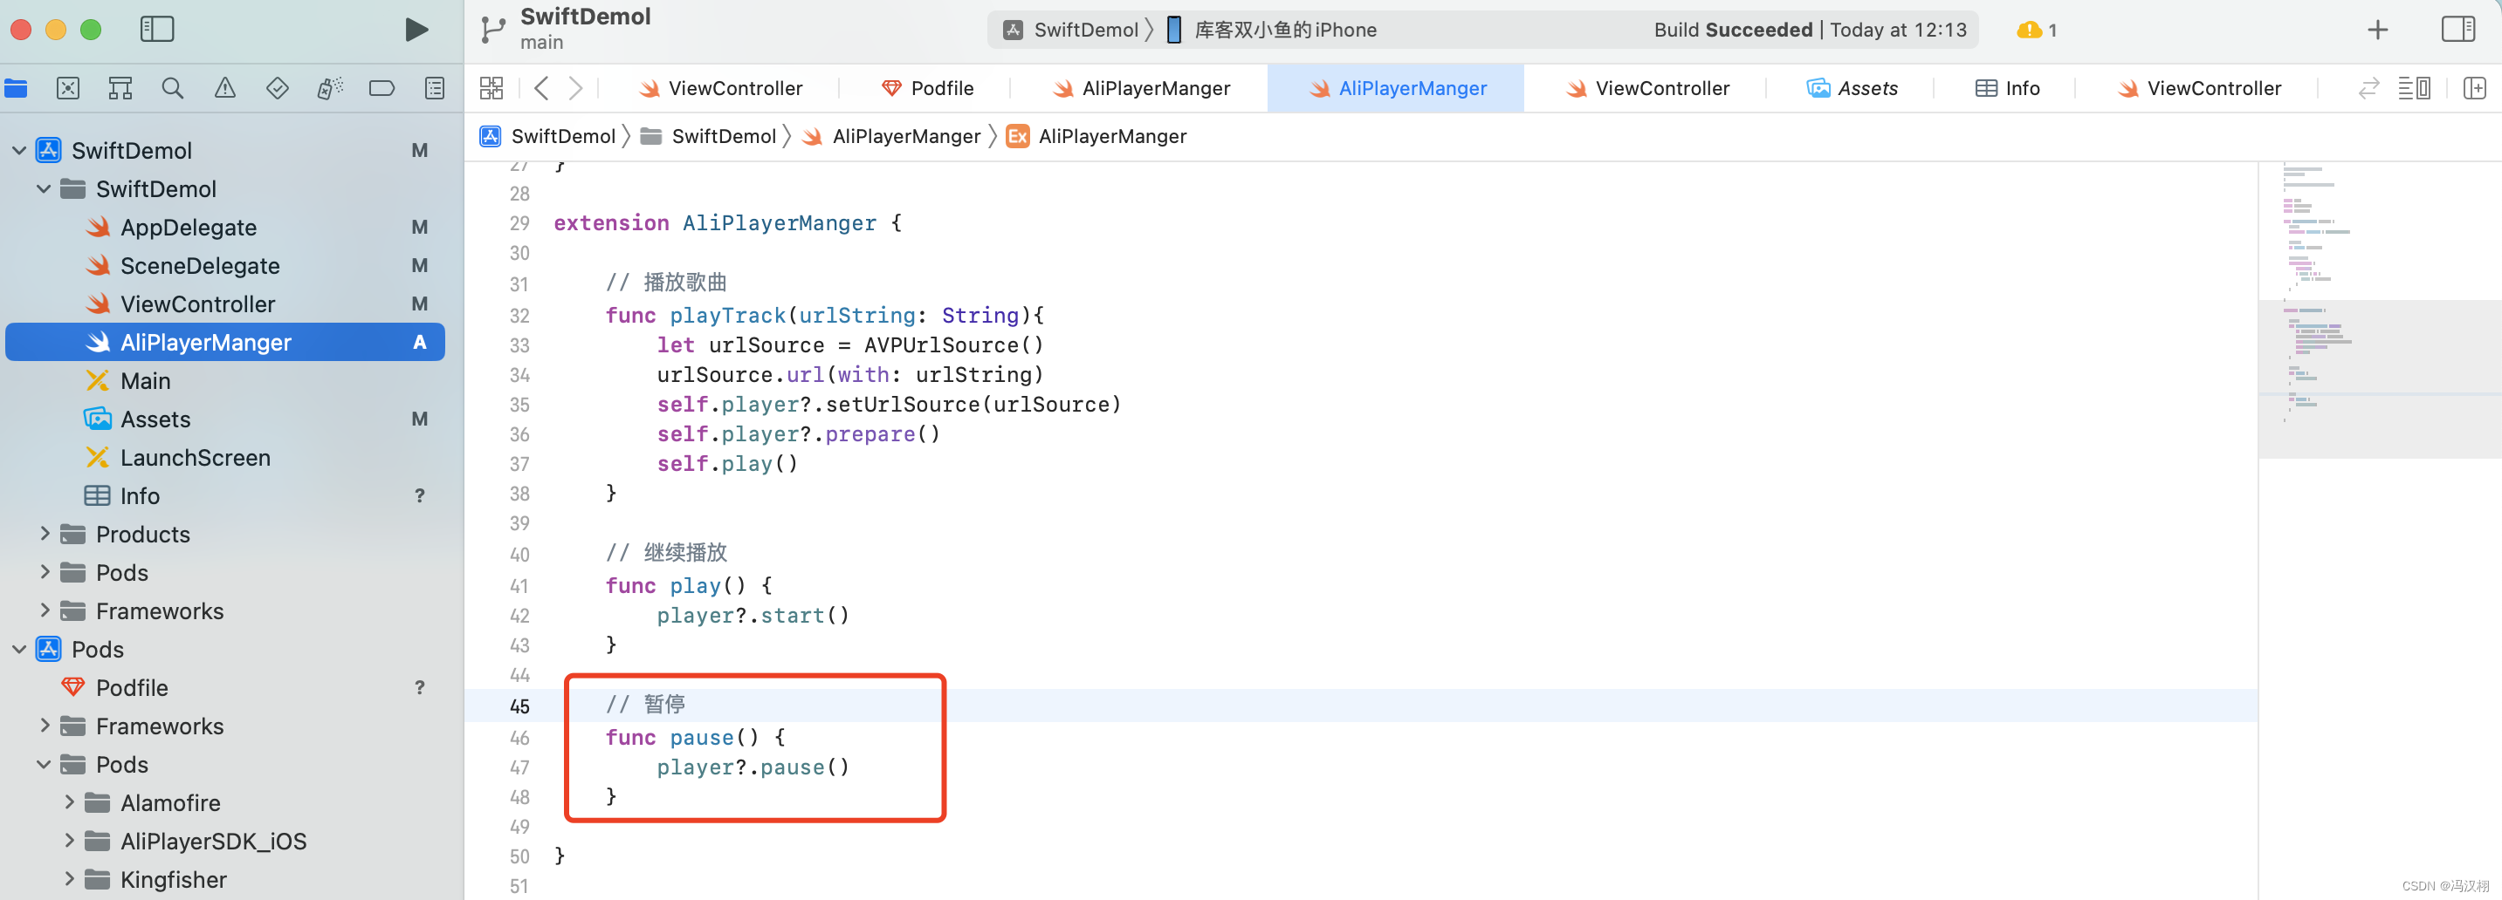Go forward in editor history

[575, 88]
